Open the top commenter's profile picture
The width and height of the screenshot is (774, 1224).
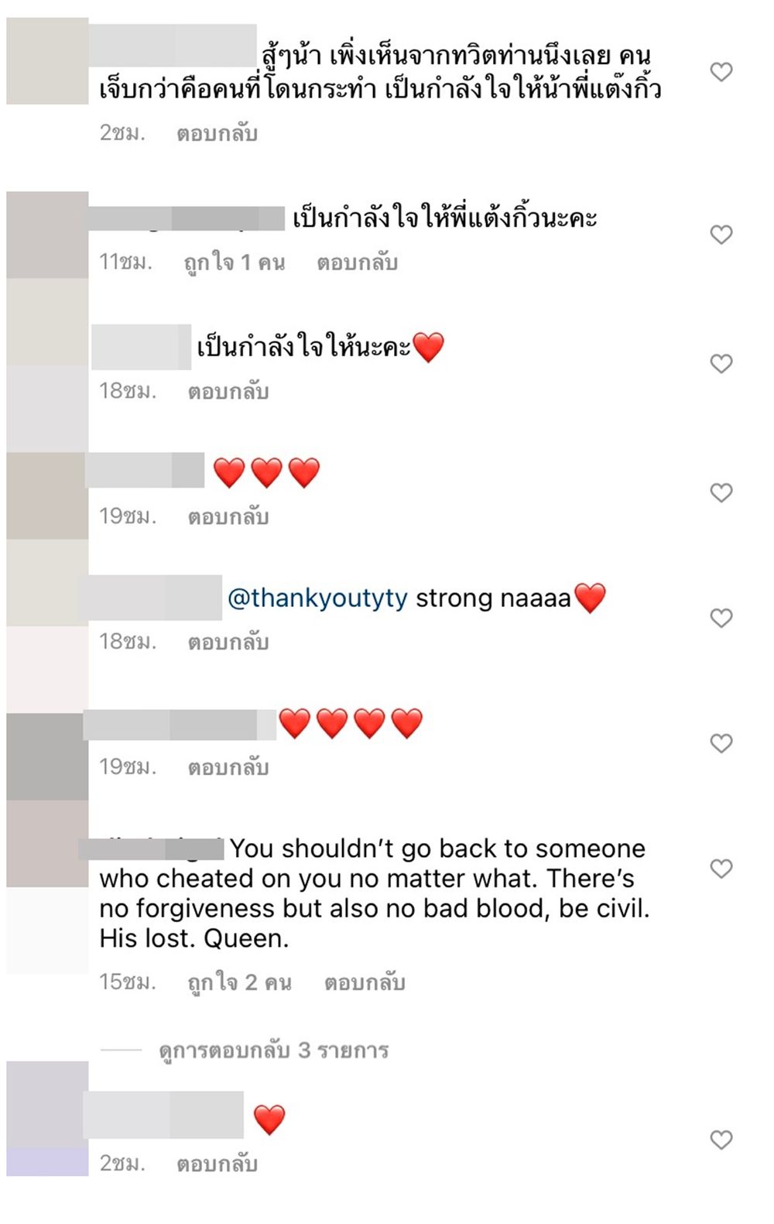coord(47,61)
